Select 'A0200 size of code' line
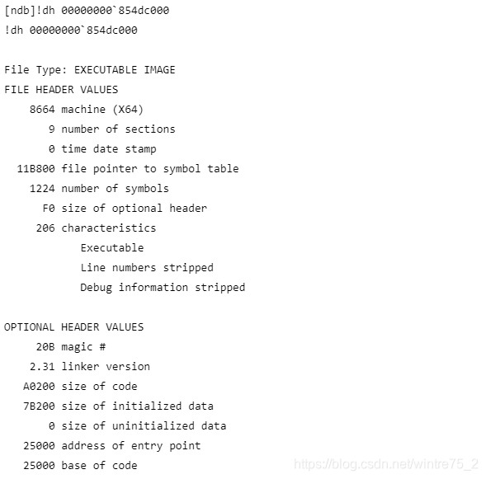Screen dimensions: 486x479 [x=80, y=387]
